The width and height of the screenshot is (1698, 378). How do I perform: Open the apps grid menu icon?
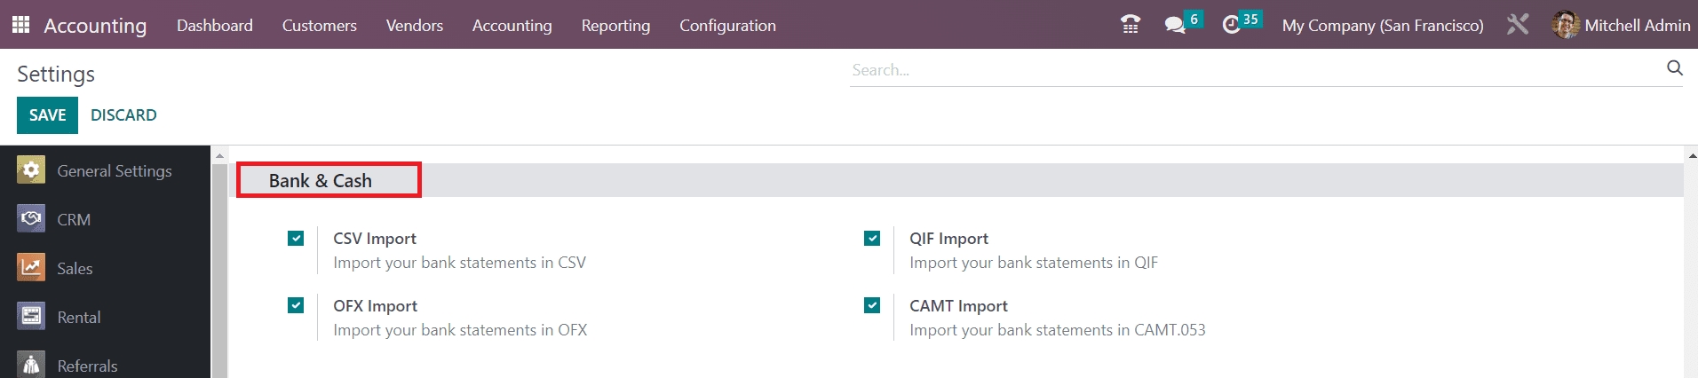click(20, 25)
